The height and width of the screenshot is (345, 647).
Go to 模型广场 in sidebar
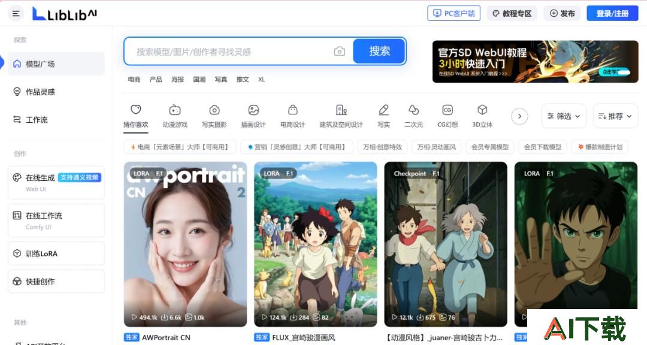click(x=56, y=64)
